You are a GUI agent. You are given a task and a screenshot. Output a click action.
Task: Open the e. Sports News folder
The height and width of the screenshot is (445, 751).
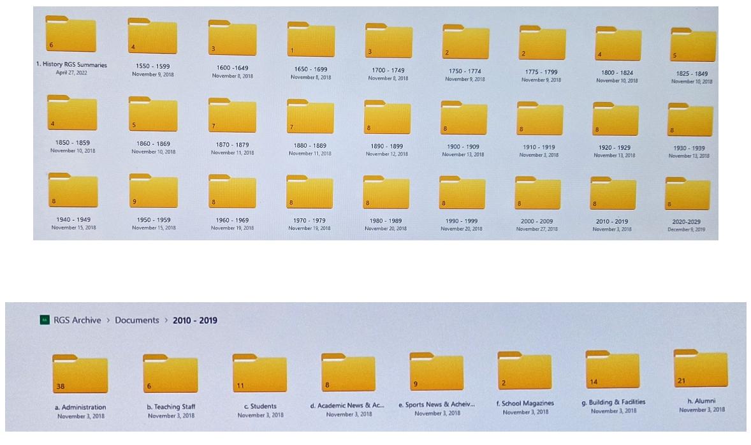[x=436, y=372]
